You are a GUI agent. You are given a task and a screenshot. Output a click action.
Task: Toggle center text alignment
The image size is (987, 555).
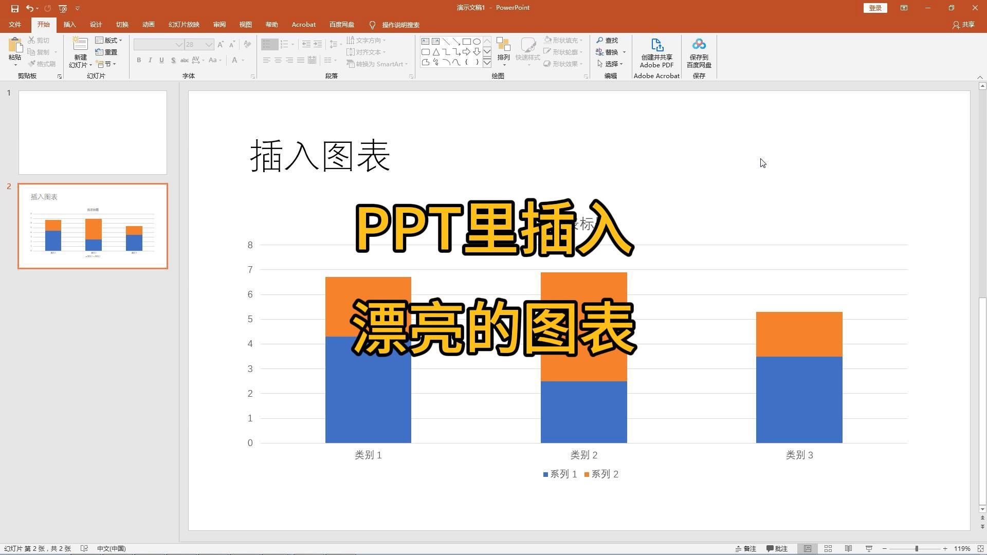pyautogui.click(x=278, y=60)
